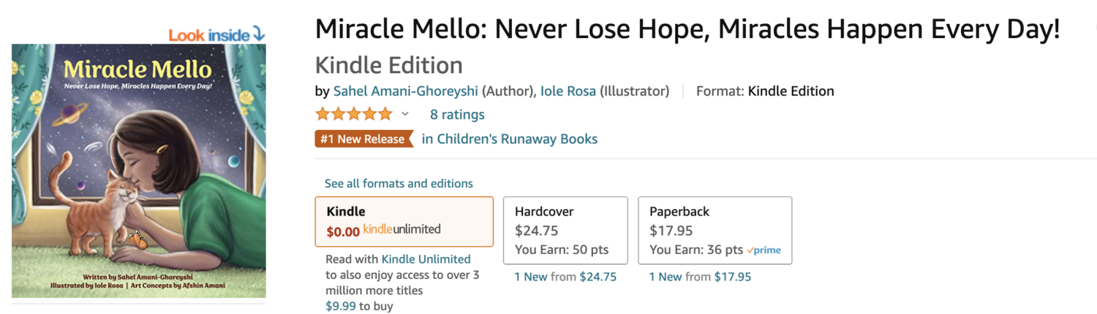Open the Miracle Mello book cover image
Image resolution: width=1097 pixels, height=314 pixels.
pos(139,171)
